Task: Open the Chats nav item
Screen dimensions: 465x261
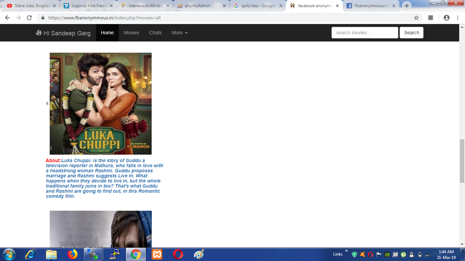Action: coord(155,33)
